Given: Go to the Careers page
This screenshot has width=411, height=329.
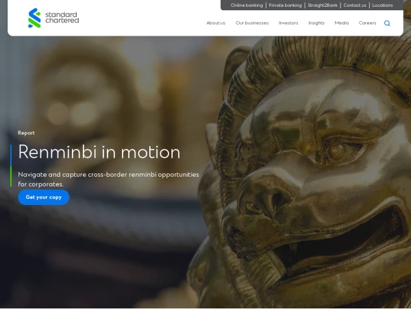Looking at the screenshot, I should click(x=367, y=23).
